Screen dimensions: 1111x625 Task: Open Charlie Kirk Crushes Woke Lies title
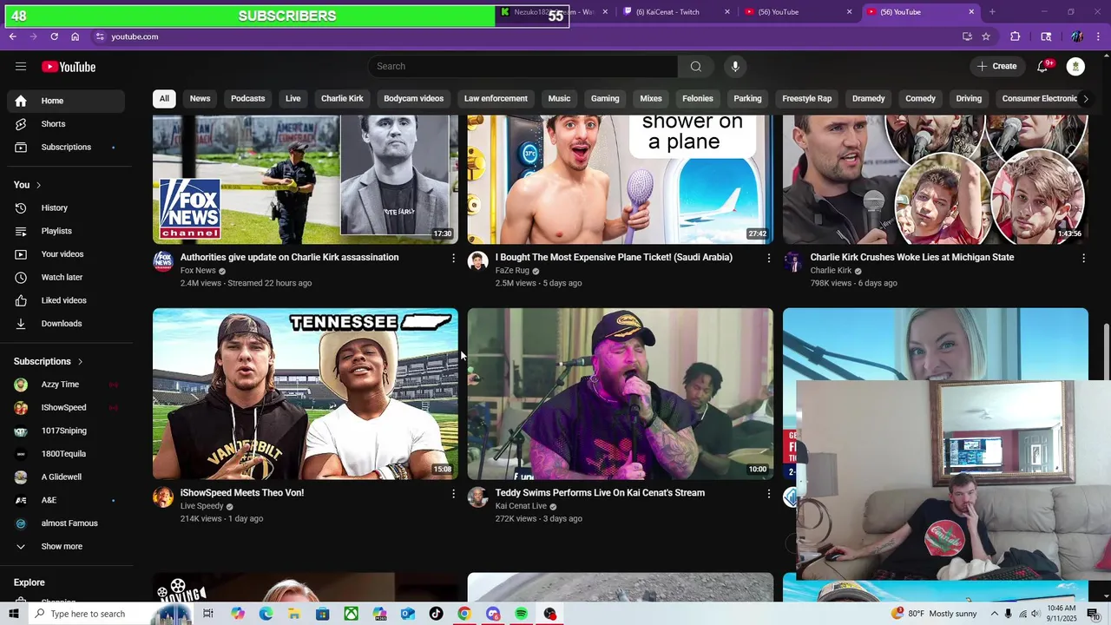tap(912, 257)
